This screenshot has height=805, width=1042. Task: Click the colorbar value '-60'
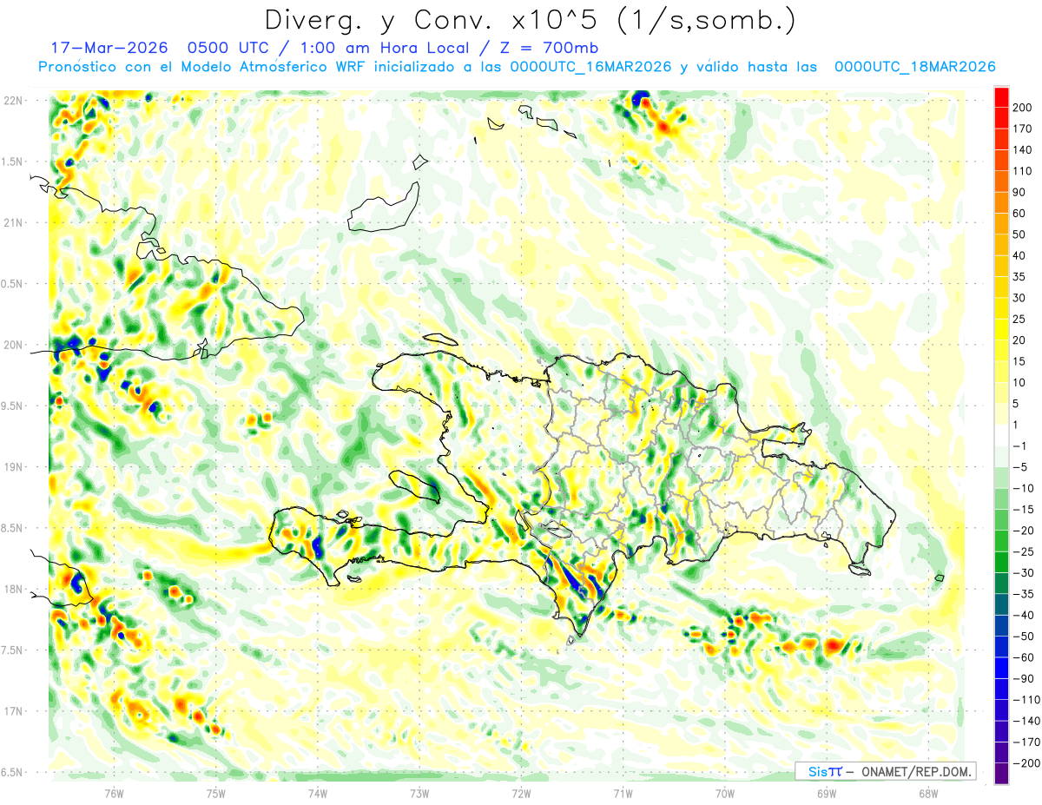pos(1023,657)
